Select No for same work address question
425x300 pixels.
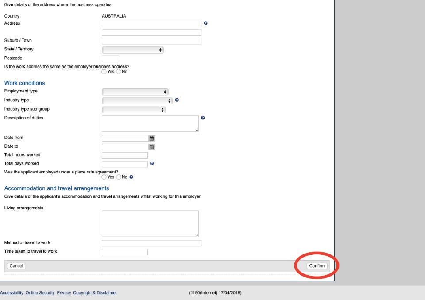(119, 72)
